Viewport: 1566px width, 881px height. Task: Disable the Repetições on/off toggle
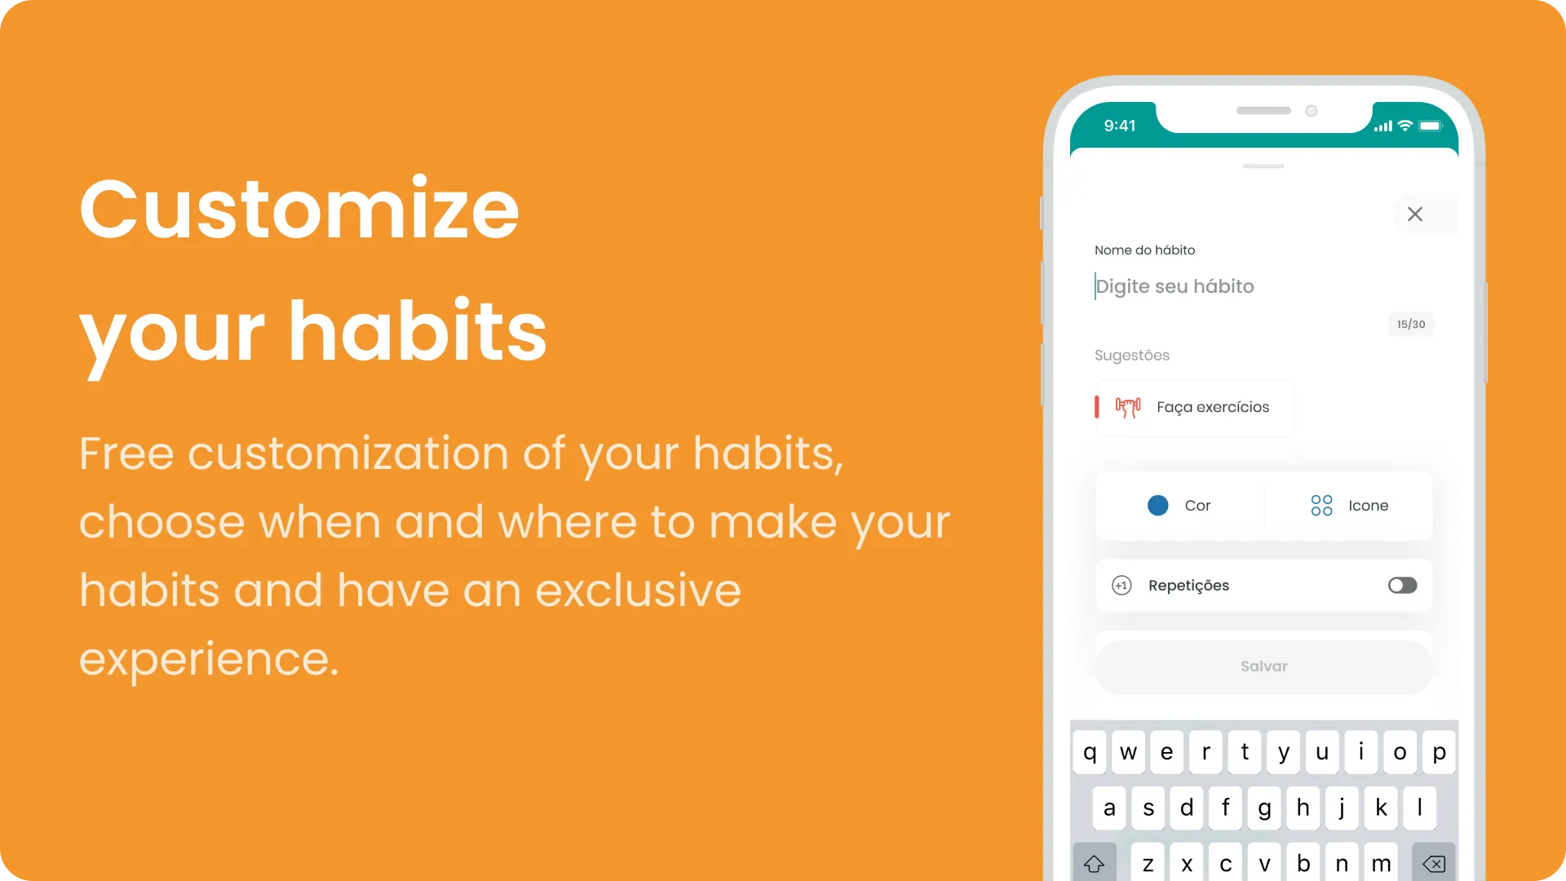(1403, 584)
